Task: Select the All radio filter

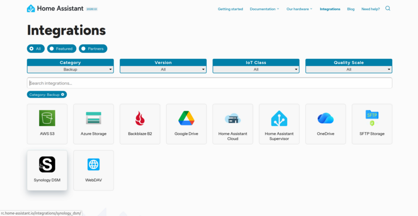Action: coord(36,49)
